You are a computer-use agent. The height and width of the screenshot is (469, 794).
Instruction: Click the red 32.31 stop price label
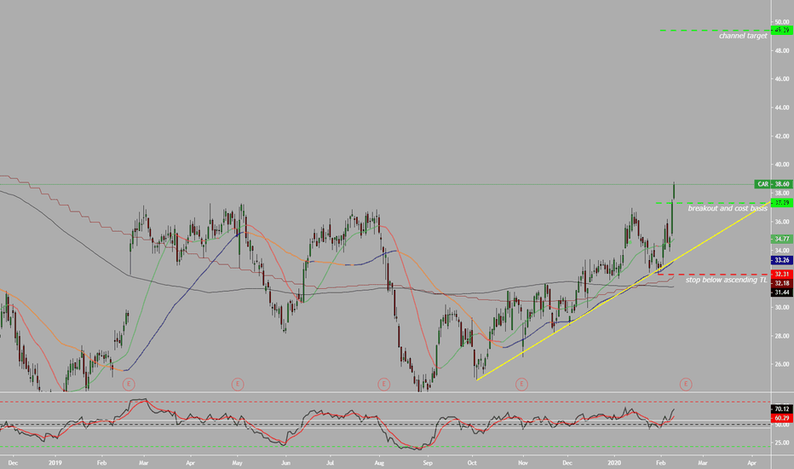(782, 275)
